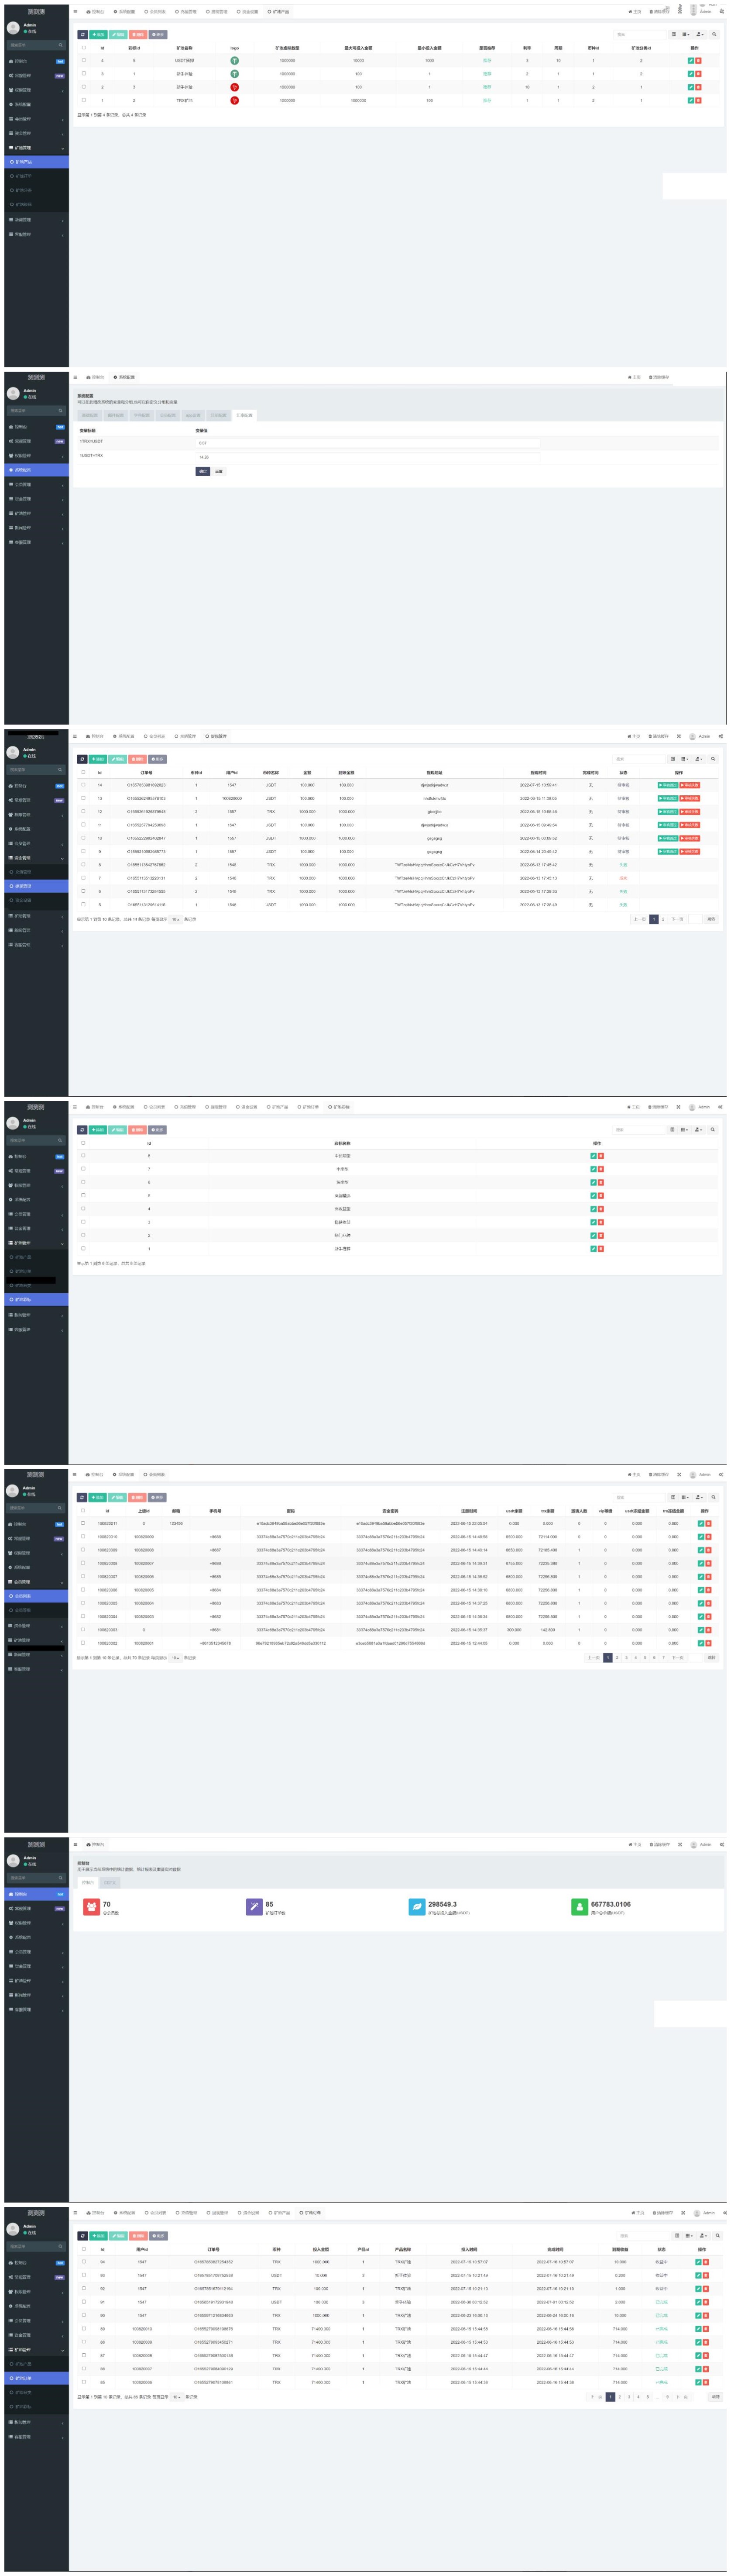Click green add button above mining product table
This screenshot has height=2576, width=731.
pos(98,34)
